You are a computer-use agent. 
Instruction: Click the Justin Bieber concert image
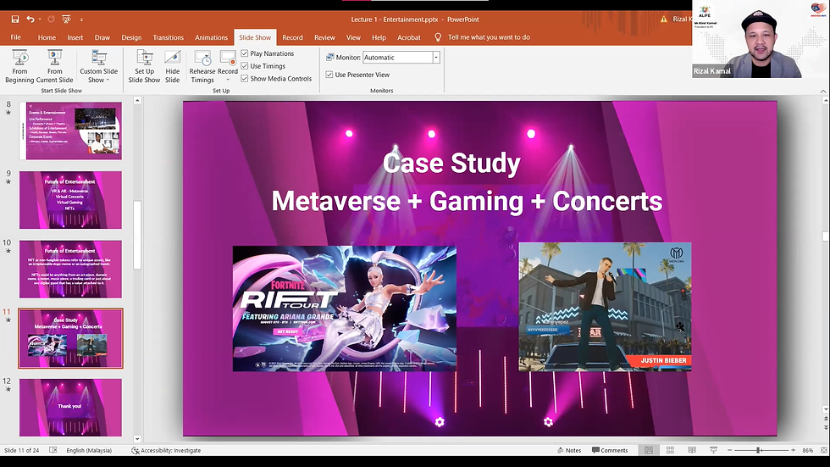pos(605,307)
